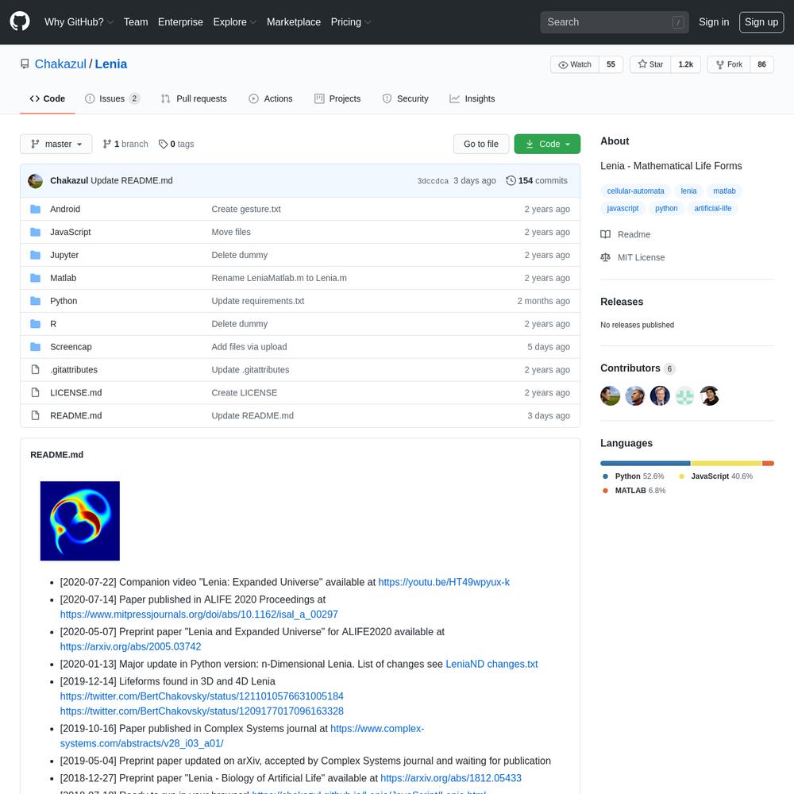The image size is (794, 794).
Task: Click the Sign up button
Action: point(761,21)
